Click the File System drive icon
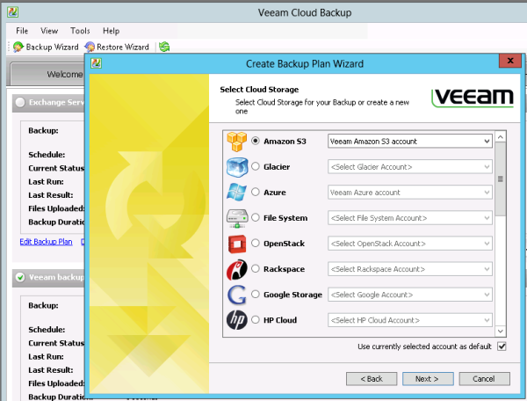Viewport: 527px width, 401px height. 238,217
